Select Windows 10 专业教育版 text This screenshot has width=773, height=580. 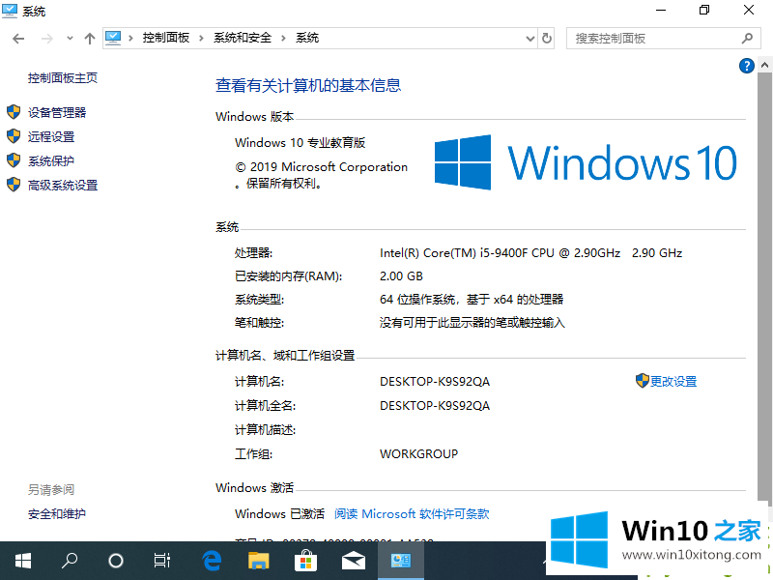[301, 143]
